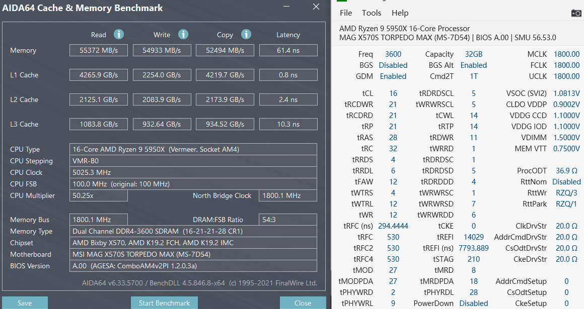Image resolution: width=584 pixels, height=309 pixels.
Task: Click the info icon next to Write
Action: 183,34
